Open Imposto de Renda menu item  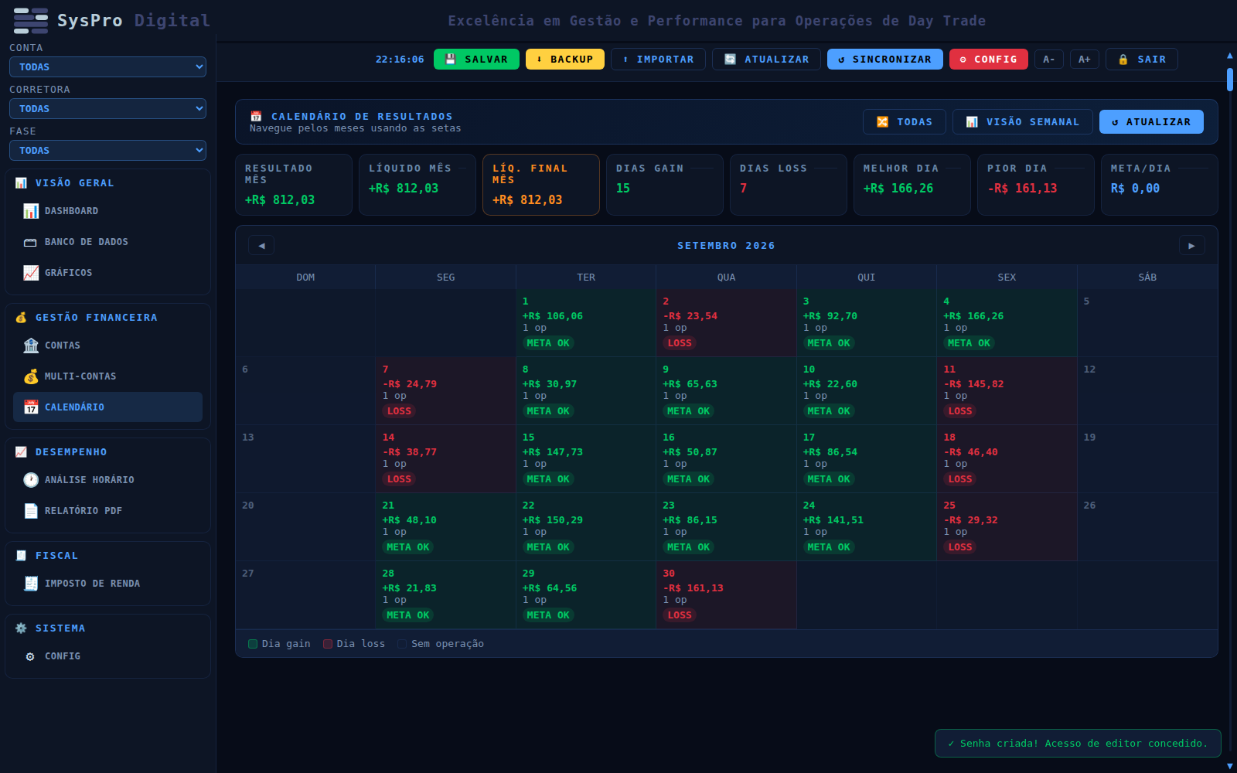(x=107, y=584)
